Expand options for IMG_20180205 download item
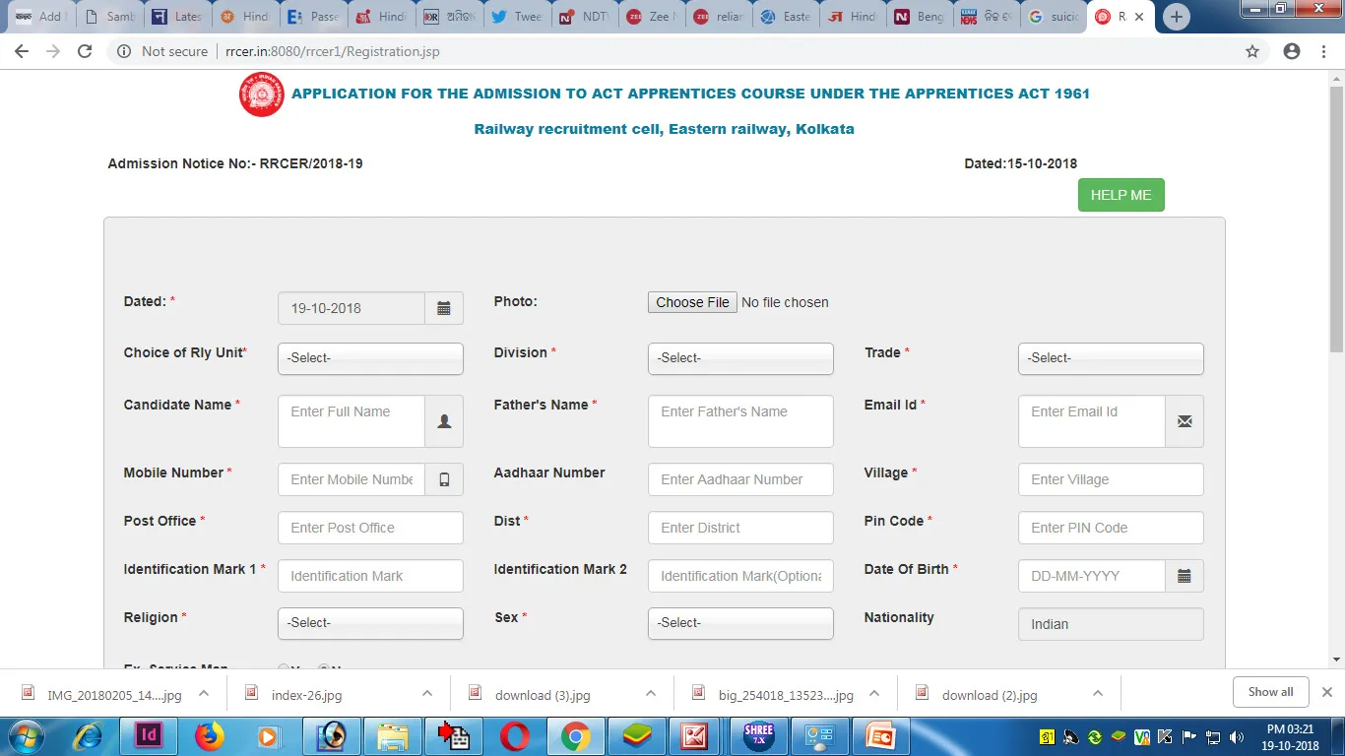Image resolution: width=1345 pixels, height=756 pixels. [x=204, y=693]
